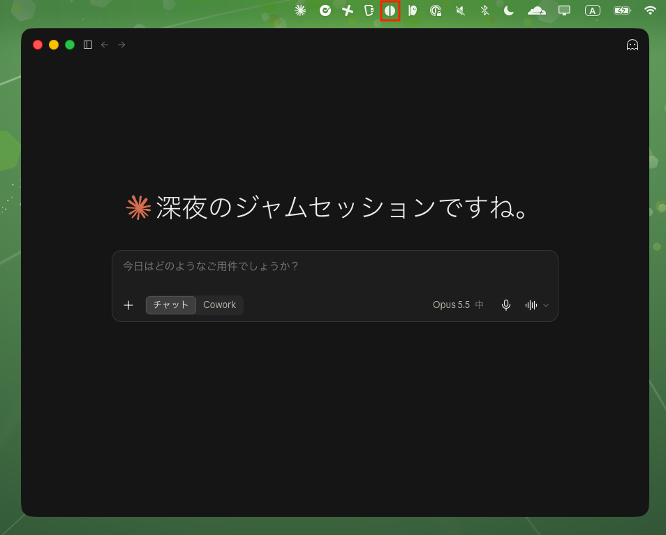666x535 pixels.
Task: Go forward with the right arrow
Action: pyautogui.click(x=121, y=45)
